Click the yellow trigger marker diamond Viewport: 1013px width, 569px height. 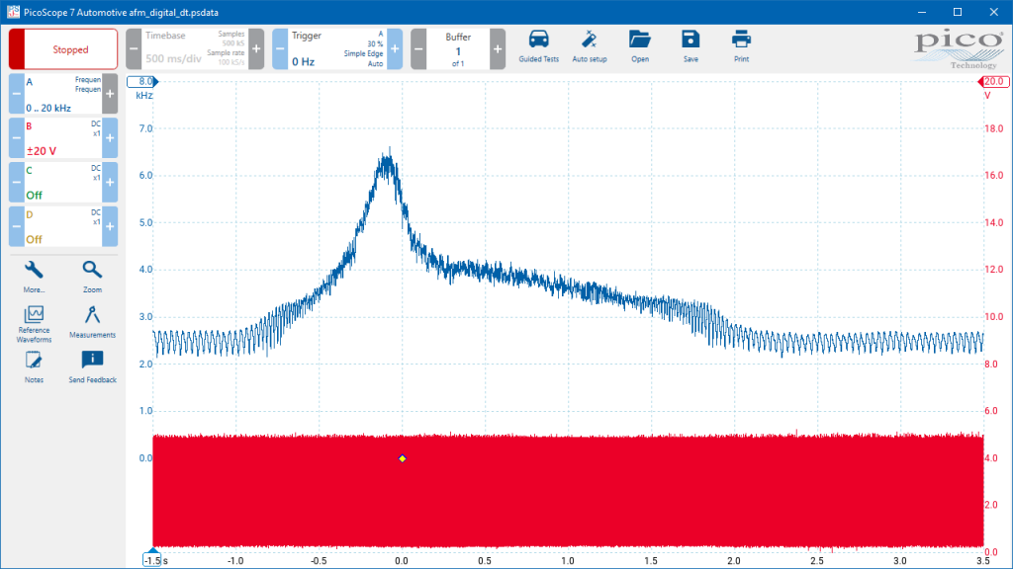pyautogui.click(x=403, y=458)
